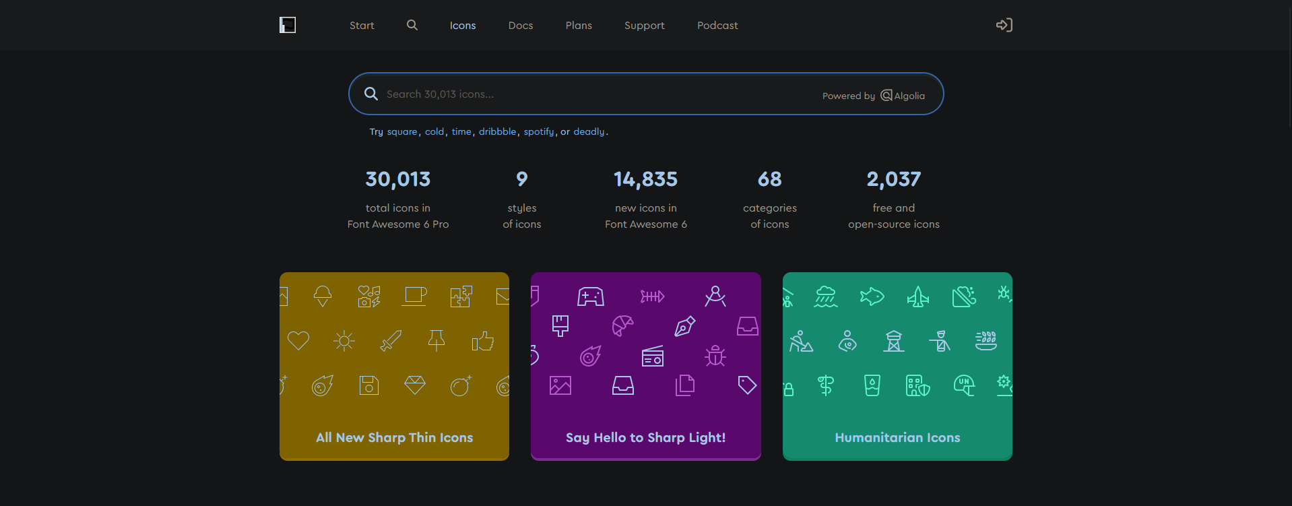Go to the Docs page
This screenshot has height=506, width=1292.
click(520, 26)
